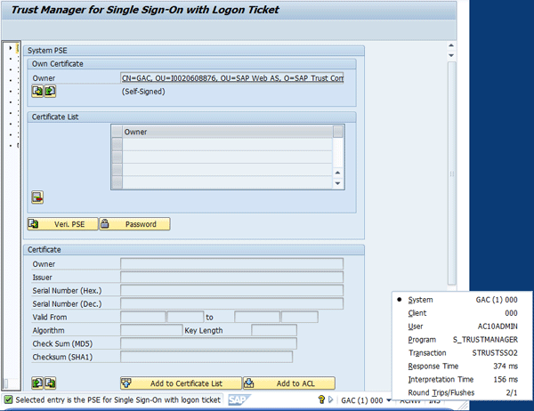Click export icon at bottom of Certificate section

(50, 383)
